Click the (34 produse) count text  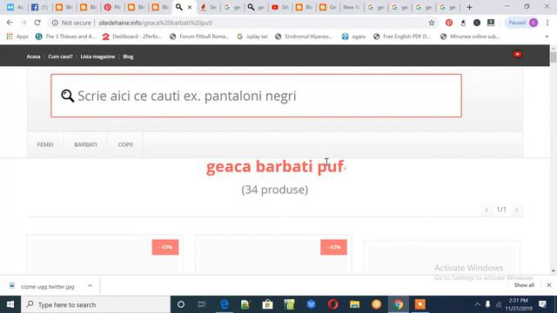click(x=275, y=190)
